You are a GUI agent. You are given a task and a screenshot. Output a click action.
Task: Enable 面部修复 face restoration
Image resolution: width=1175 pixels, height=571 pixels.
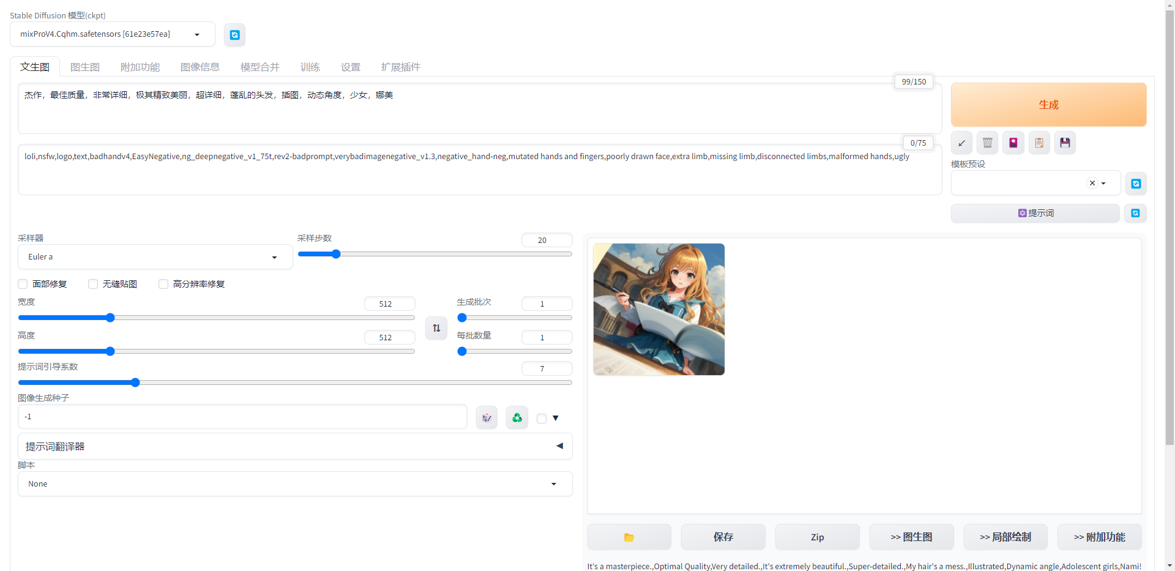(23, 284)
